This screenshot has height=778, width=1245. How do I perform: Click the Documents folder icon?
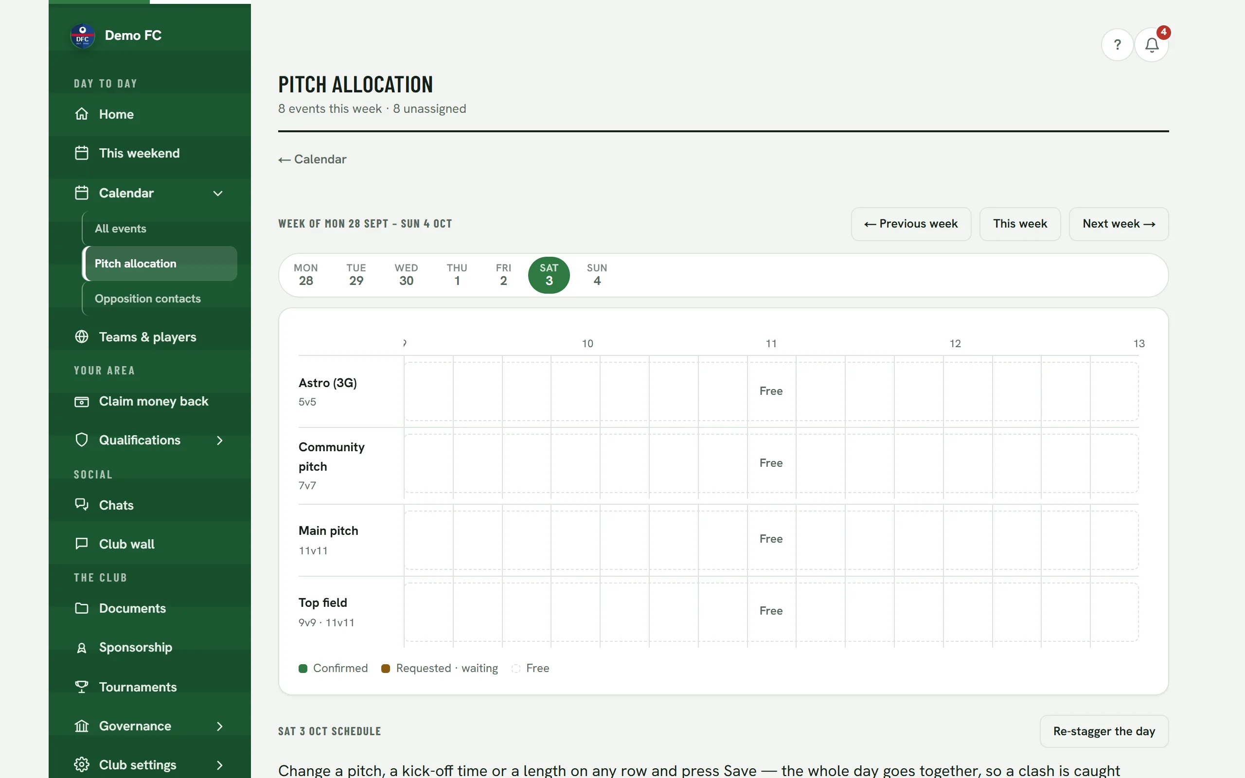[x=82, y=608]
